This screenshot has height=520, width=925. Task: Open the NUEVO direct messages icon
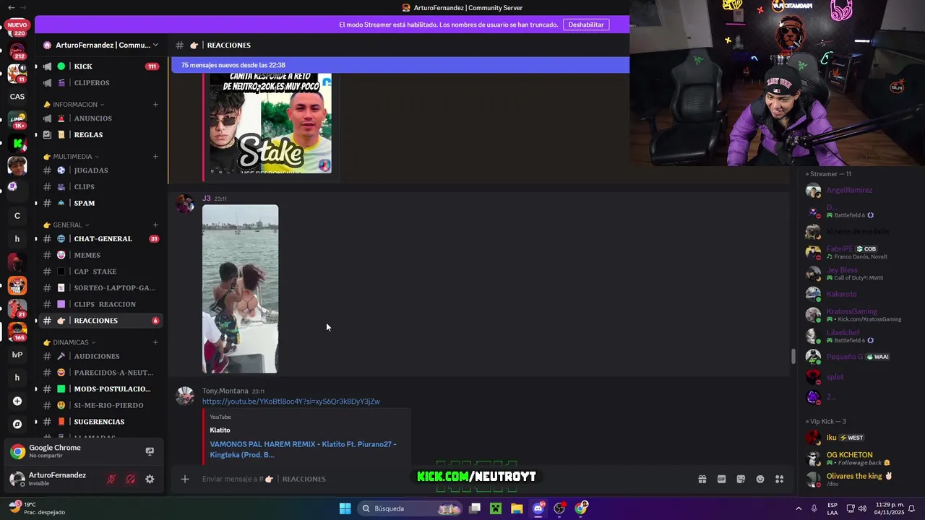[x=17, y=27]
